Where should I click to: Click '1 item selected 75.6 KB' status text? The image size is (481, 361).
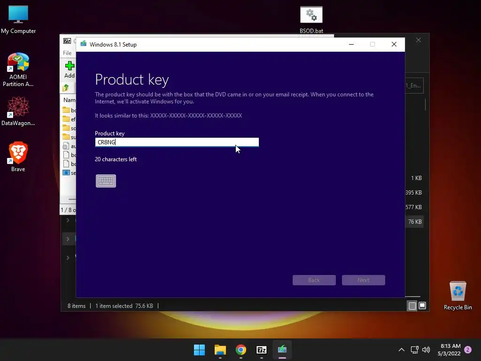point(124,306)
